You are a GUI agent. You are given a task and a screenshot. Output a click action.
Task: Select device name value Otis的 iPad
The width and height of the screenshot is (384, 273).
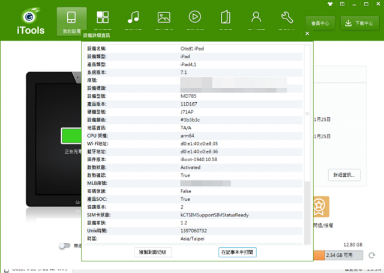point(192,49)
